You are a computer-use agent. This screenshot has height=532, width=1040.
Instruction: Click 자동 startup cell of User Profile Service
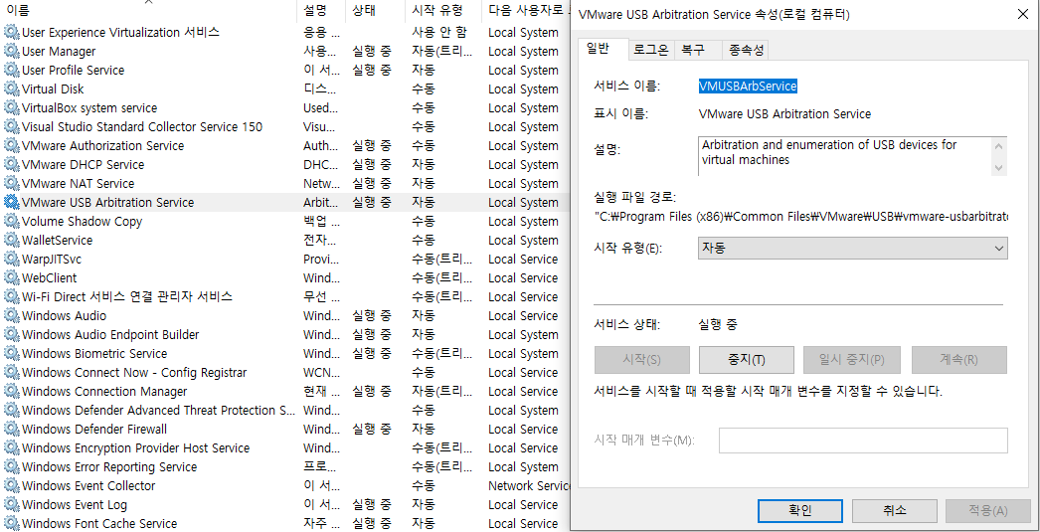pyautogui.click(x=424, y=71)
